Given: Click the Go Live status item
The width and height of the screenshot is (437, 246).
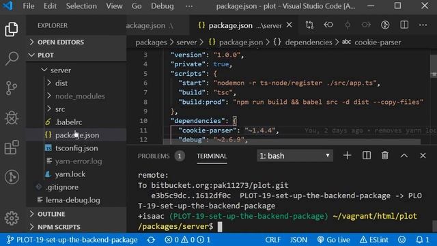Looking at the screenshot, I should pyautogui.click(x=334, y=240).
